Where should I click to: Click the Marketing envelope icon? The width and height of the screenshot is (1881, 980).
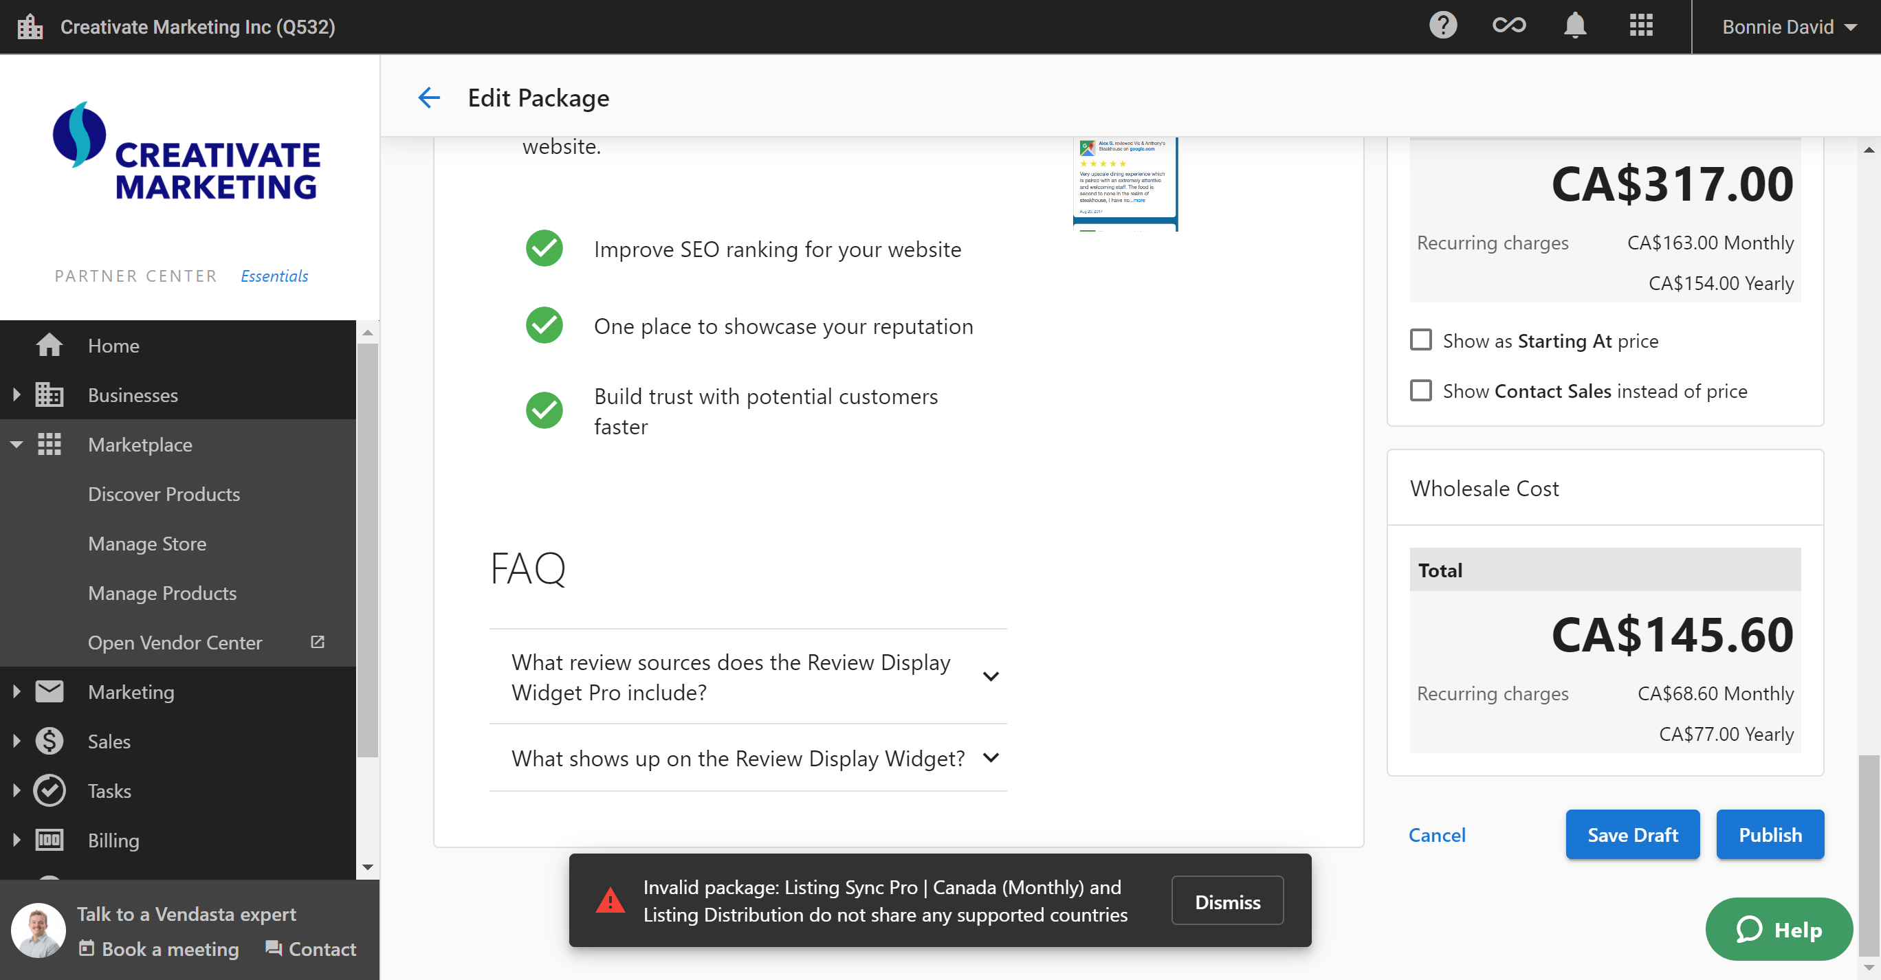pos(49,692)
